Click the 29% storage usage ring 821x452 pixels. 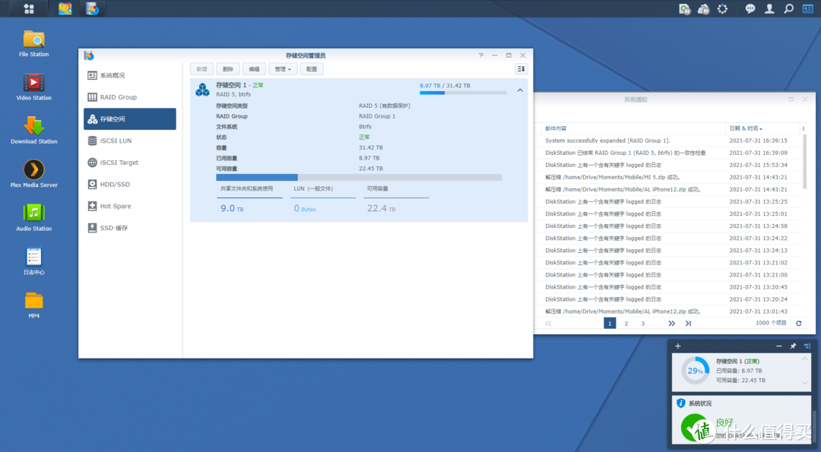[x=696, y=371]
